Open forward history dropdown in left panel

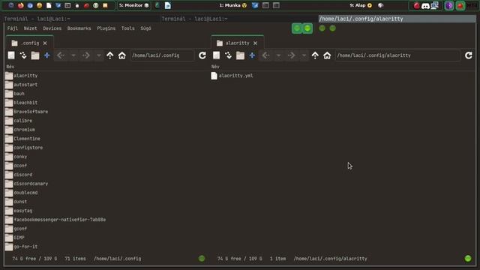click(98, 55)
